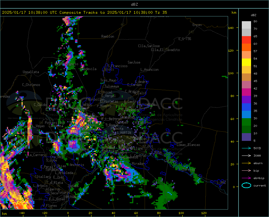Screen dimensions: 269x217
Task: Click the cyan current ellipse icon
Action: click(x=246, y=185)
